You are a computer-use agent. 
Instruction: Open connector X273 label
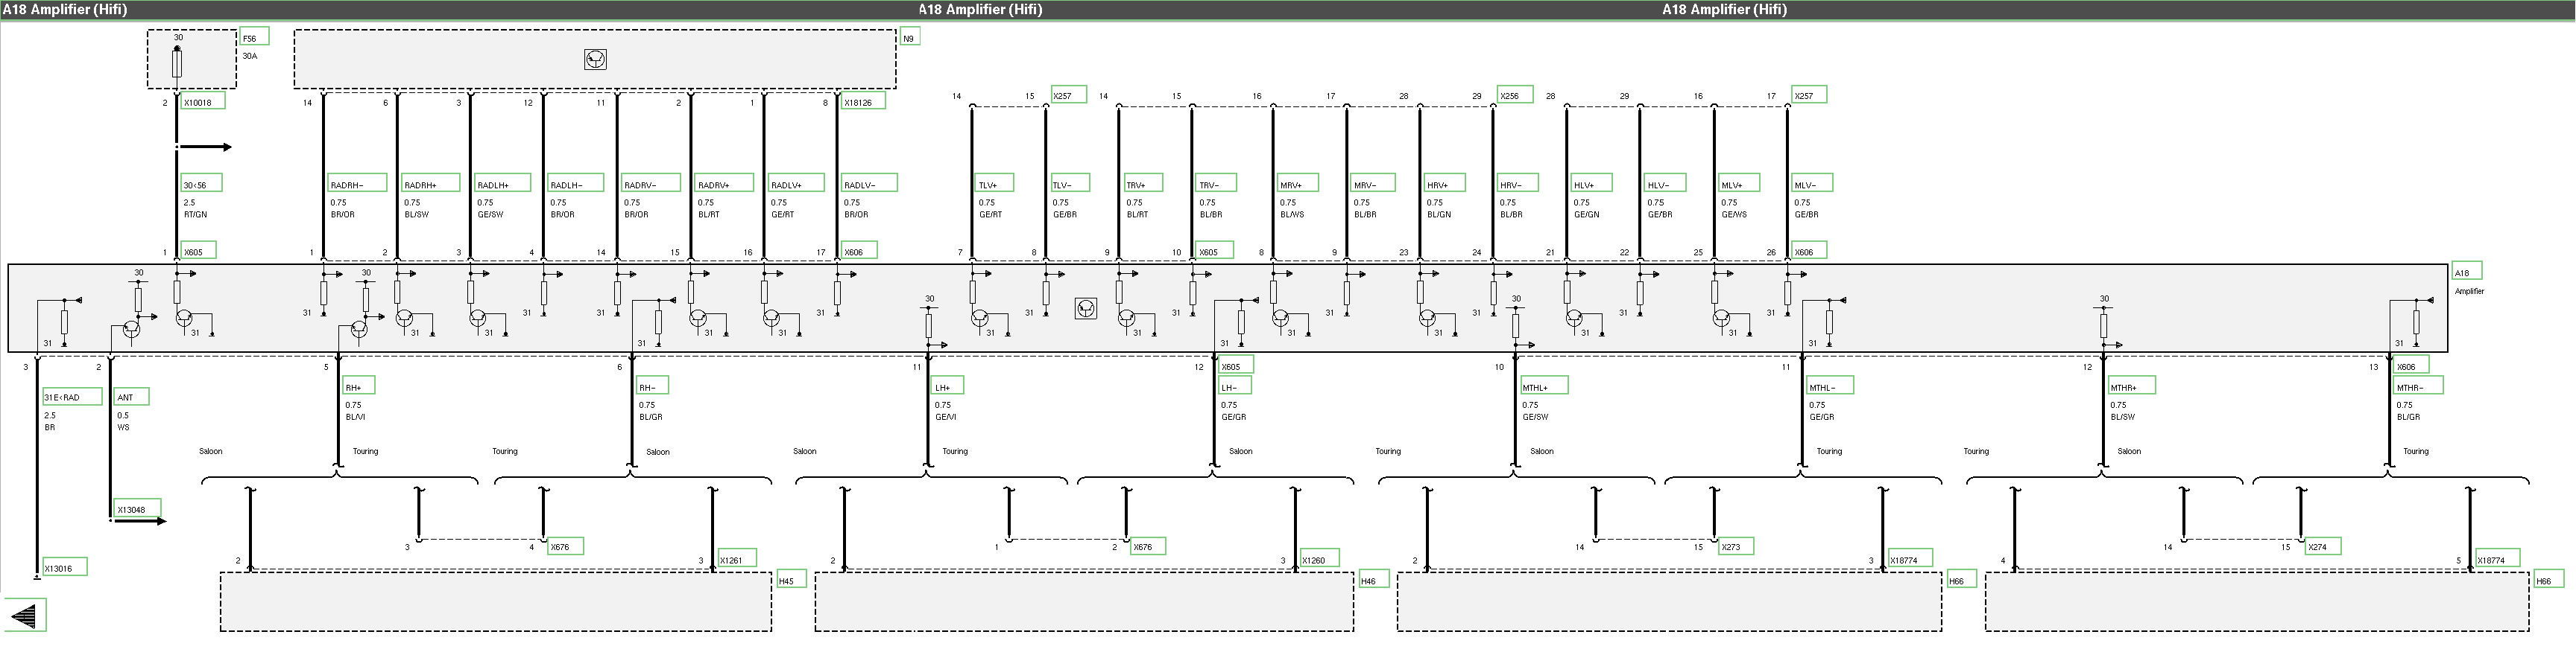point(1737,546)
